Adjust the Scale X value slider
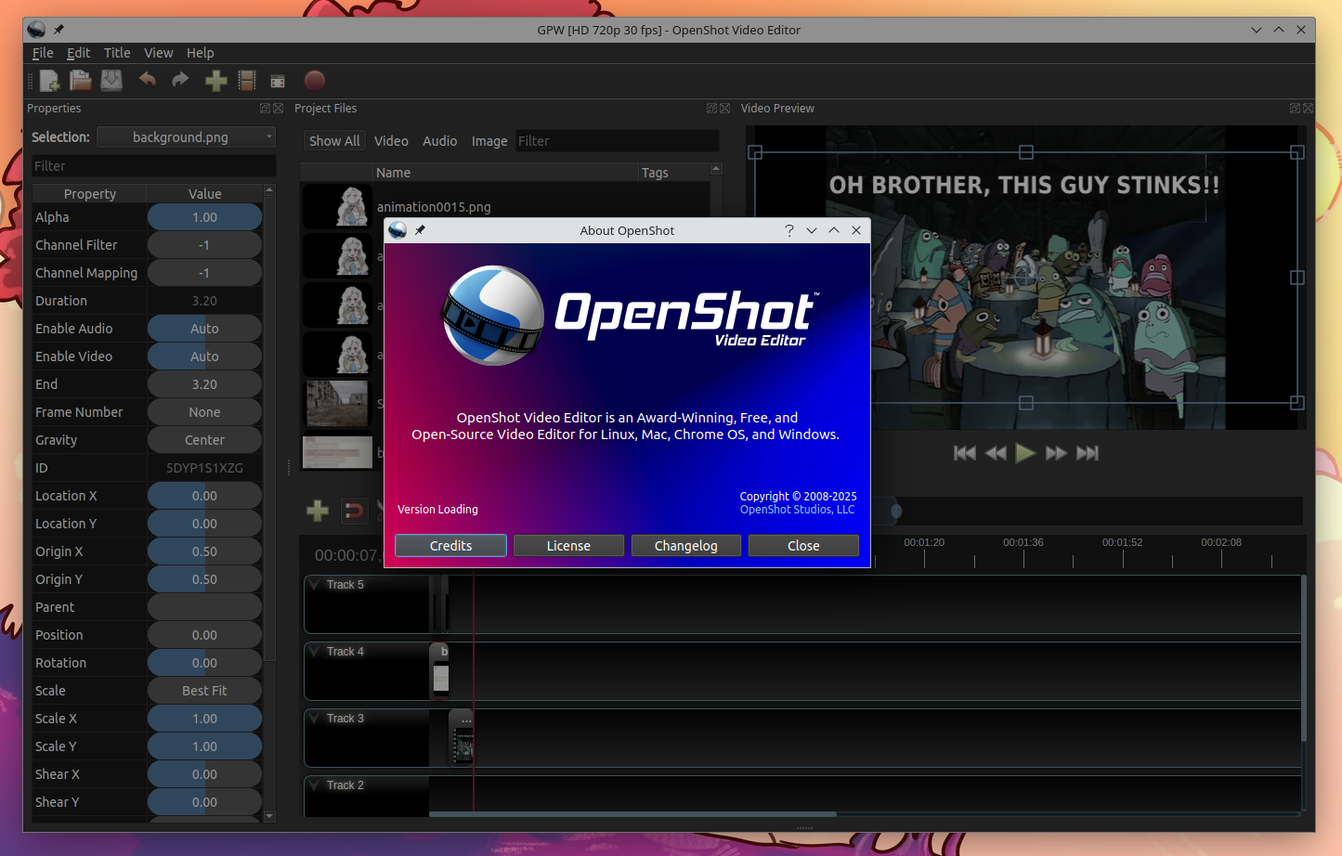 (204, 719)
